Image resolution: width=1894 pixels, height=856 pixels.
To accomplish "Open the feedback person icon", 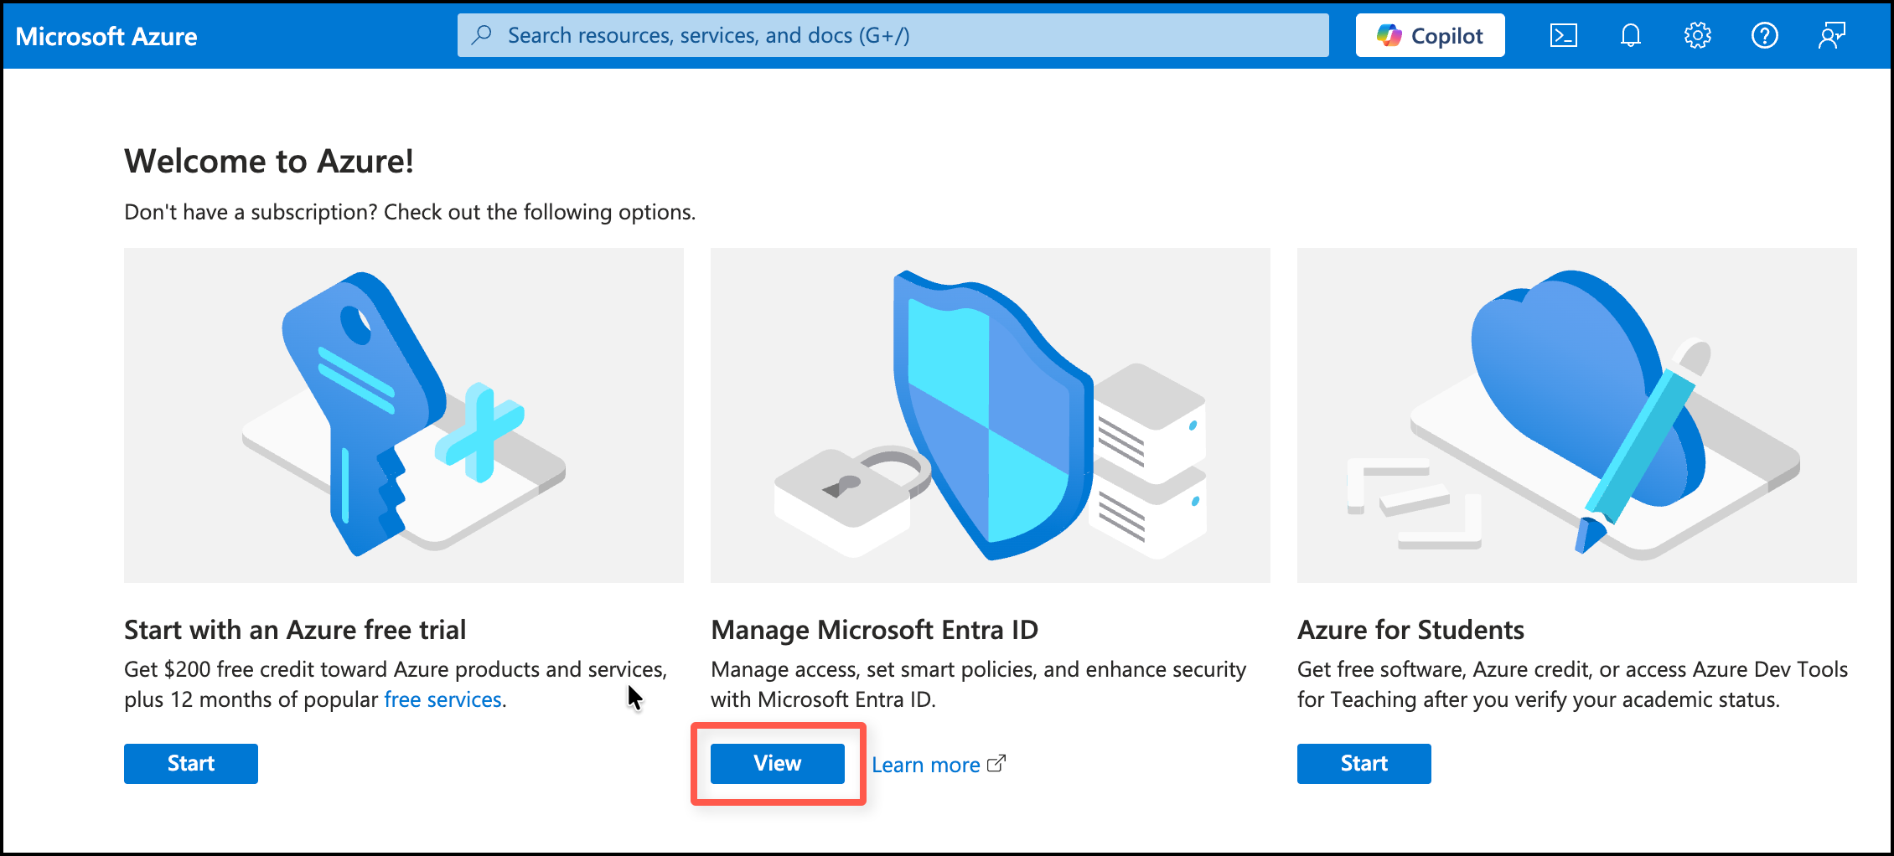I will tap(1831, 35).
